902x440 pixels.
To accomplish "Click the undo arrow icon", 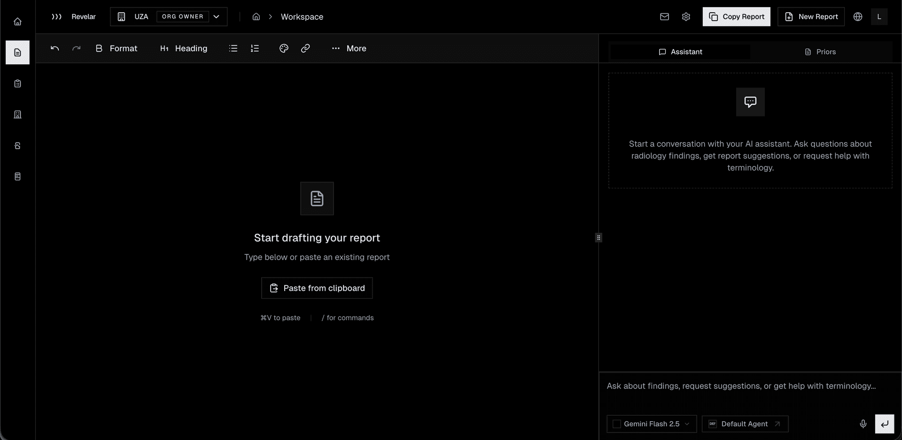I will click(54, 48).
